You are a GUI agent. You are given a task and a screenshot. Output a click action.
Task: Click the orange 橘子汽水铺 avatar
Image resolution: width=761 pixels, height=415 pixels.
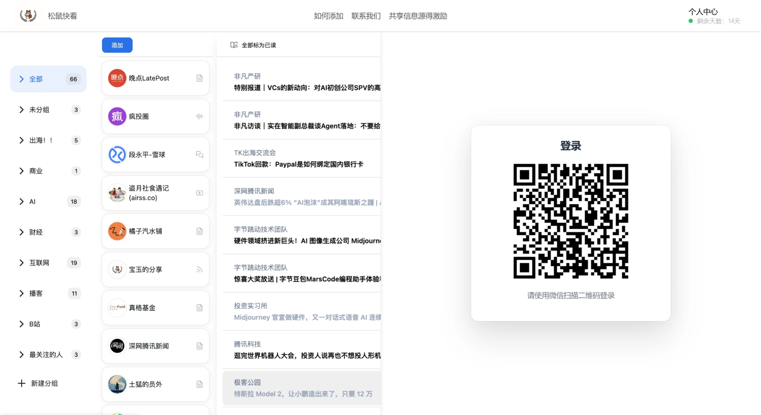pyautogui.click(x=117, y=231)
